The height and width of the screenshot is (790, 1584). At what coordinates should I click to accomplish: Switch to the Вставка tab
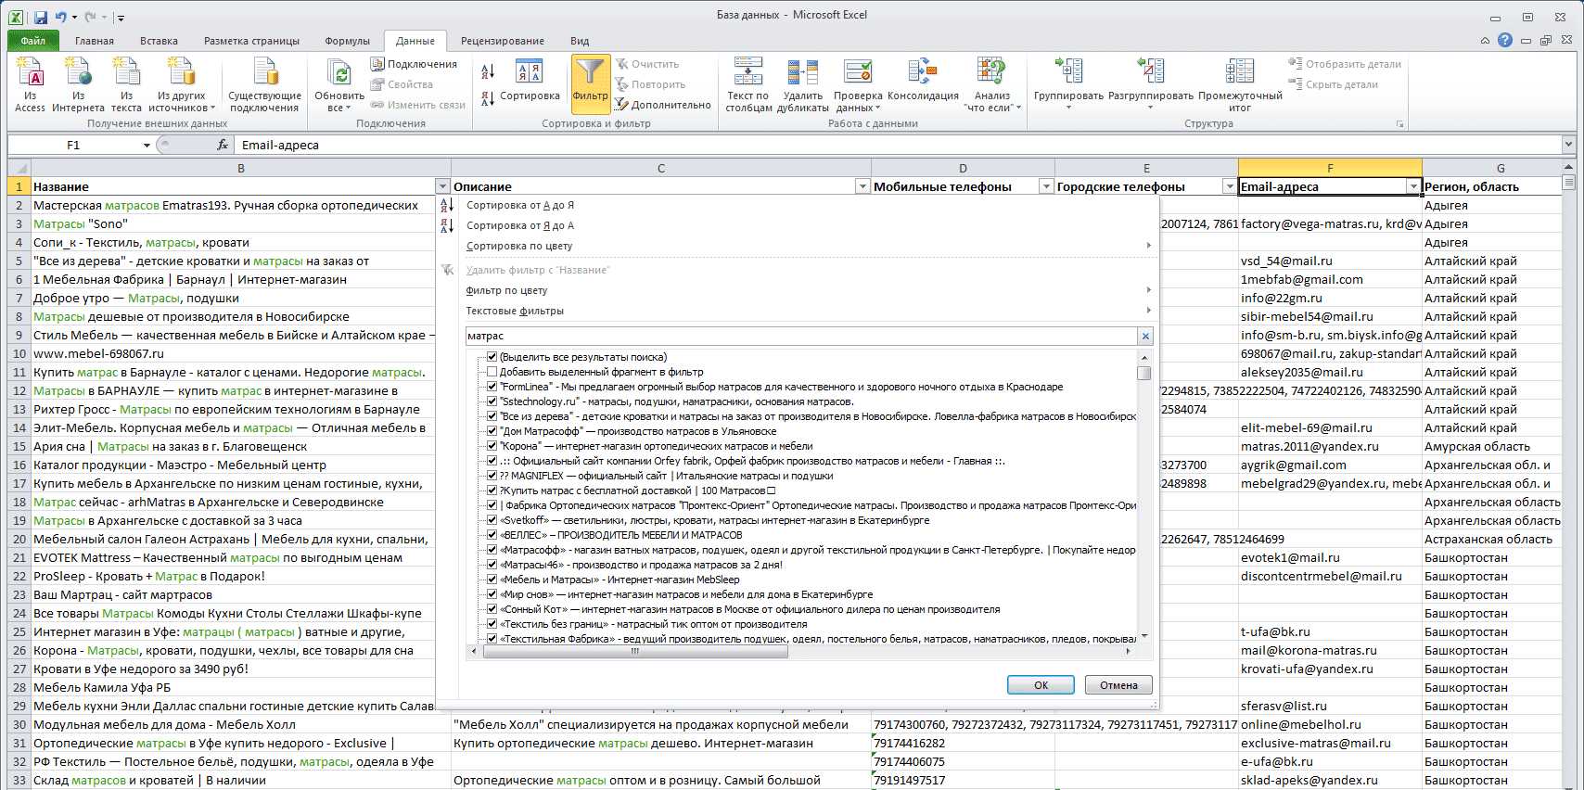pos(159,41)
